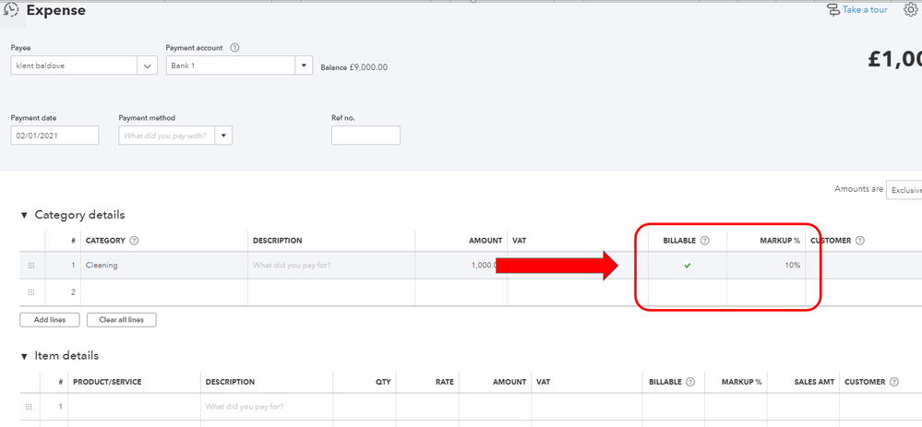Click the Customer help icon in Category details
This screenshot has height=427, width=922.
(x=860, y=241)
